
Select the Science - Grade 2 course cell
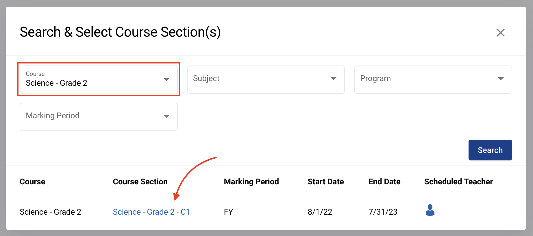[x=50, y=212]
